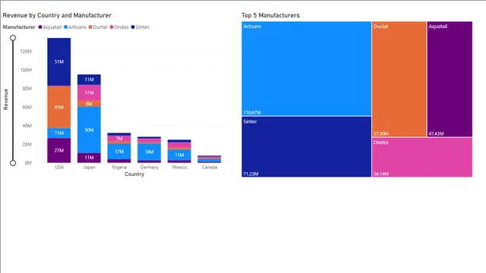Click the USA Ductal 45M bar segment
This screenshot has height=273, width=486.
point(59,107)
